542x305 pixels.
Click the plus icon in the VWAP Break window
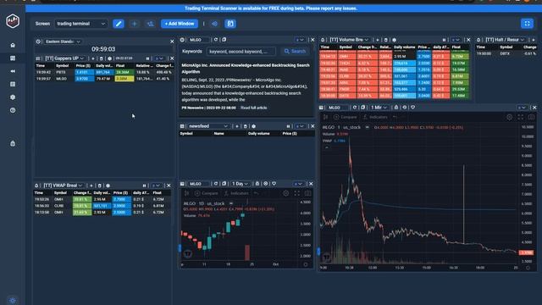tap(91, 186)
